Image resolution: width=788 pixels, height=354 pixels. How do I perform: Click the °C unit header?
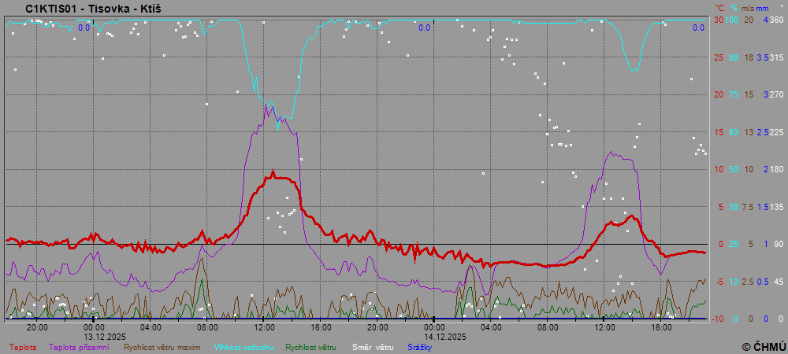click(x=719, y=8)
